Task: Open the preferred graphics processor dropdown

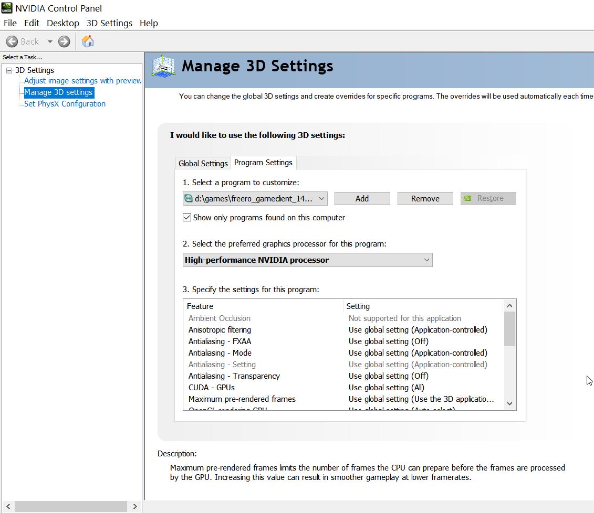Action: click(x=308, y=260)
